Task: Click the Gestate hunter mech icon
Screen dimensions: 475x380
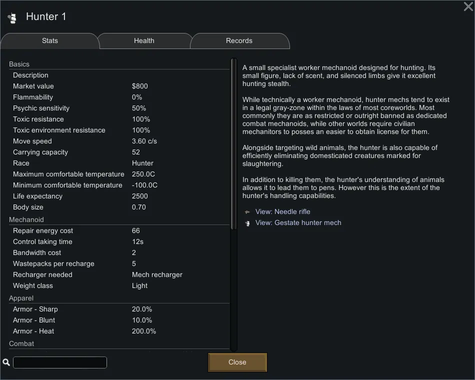Action: (247, 223)
